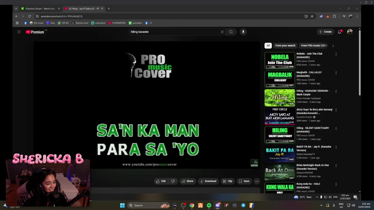Click the Chrome address bar URL
Viewport: 374px width, 210px height.
pyautogui.click(x=62, y=16)
